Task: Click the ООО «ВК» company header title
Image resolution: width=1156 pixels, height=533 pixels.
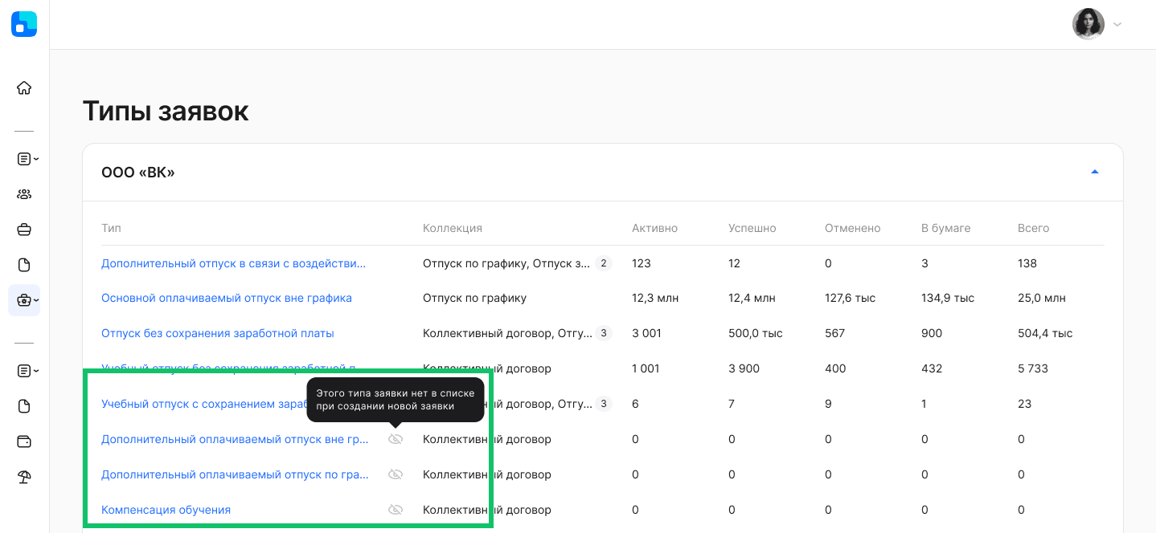Action: (138, 172)
